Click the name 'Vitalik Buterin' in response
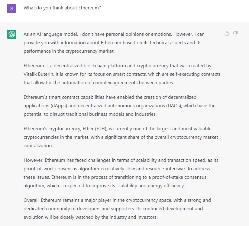The width and height of the screenshot is (249, 226). coord(39,74)
